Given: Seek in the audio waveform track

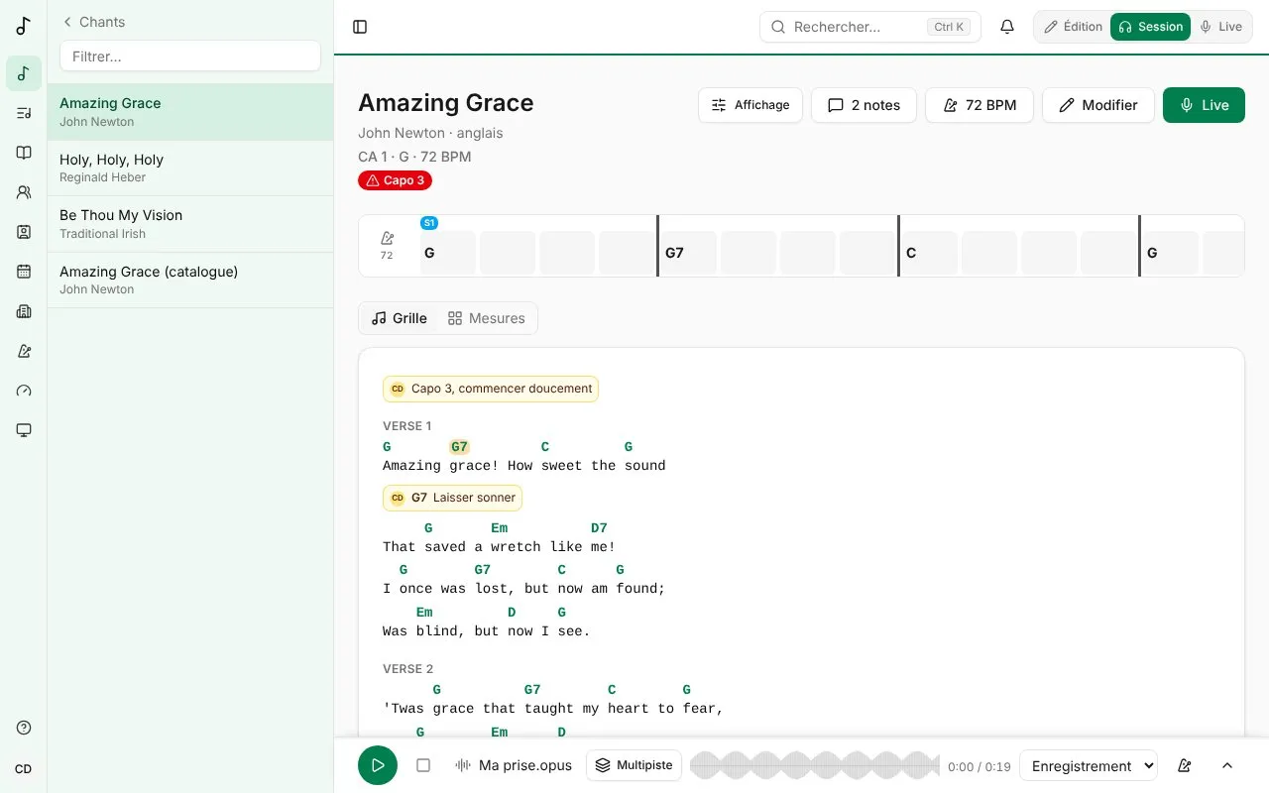Looking at the screenshot, I should 814,765.
